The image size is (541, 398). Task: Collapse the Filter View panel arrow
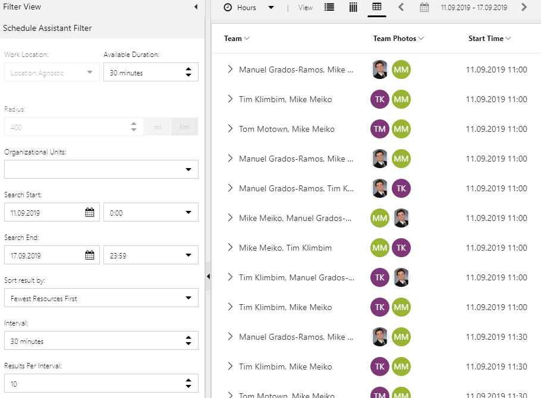coord(196,7)
